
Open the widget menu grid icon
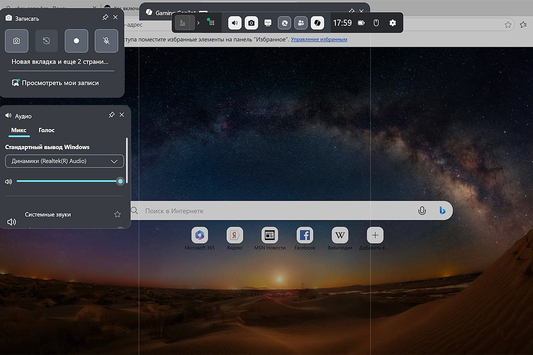point(212,23)
